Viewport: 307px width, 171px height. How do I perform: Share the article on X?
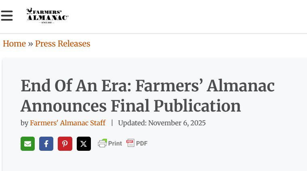pyautogui.click(x=84, y=144)
